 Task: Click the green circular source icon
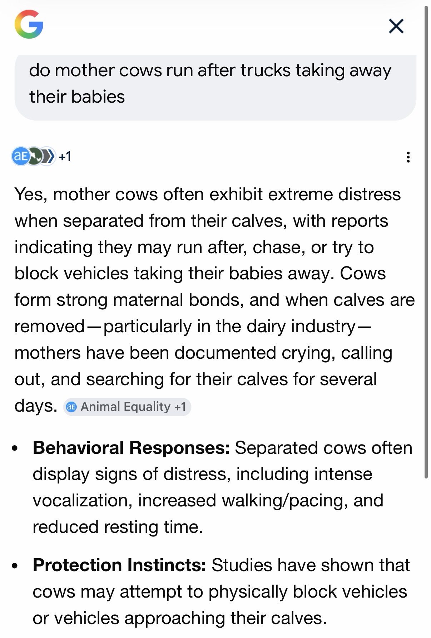coord(35,156)
